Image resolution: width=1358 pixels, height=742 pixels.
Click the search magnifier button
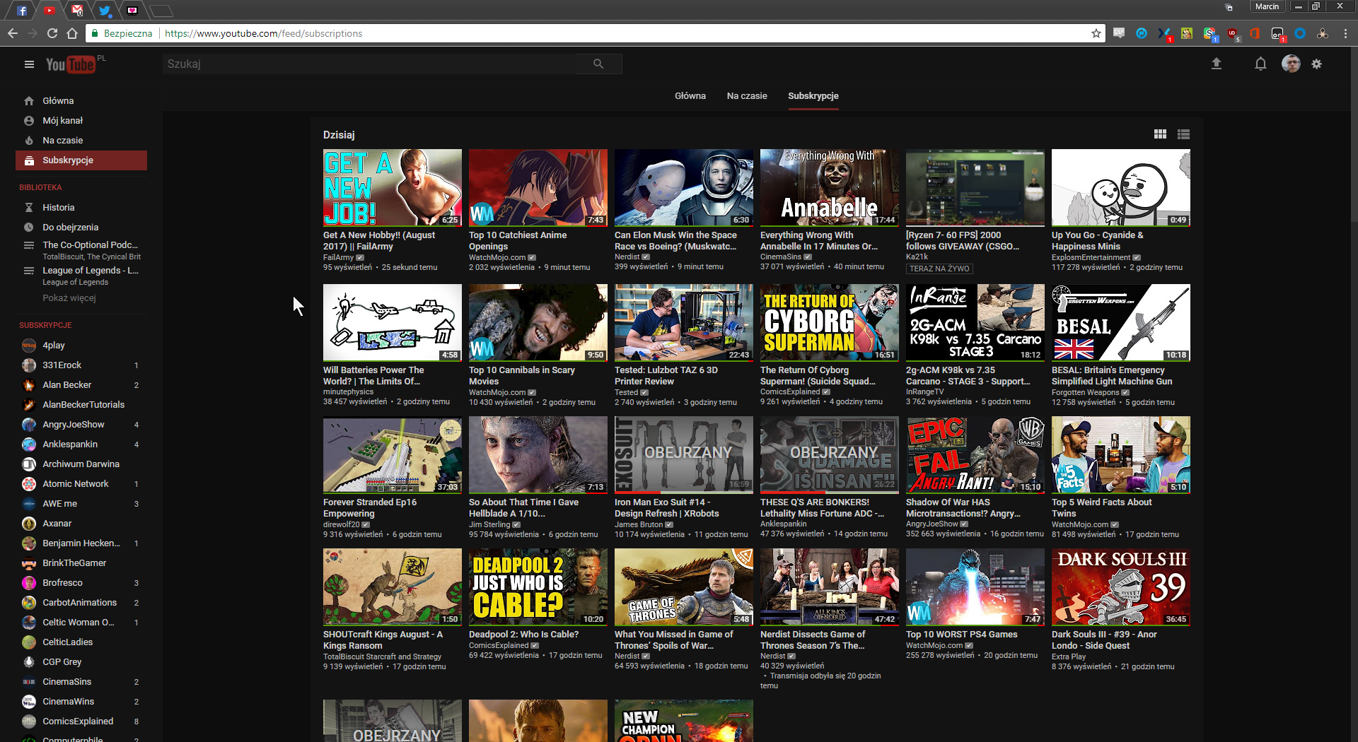tap(598, 64)
